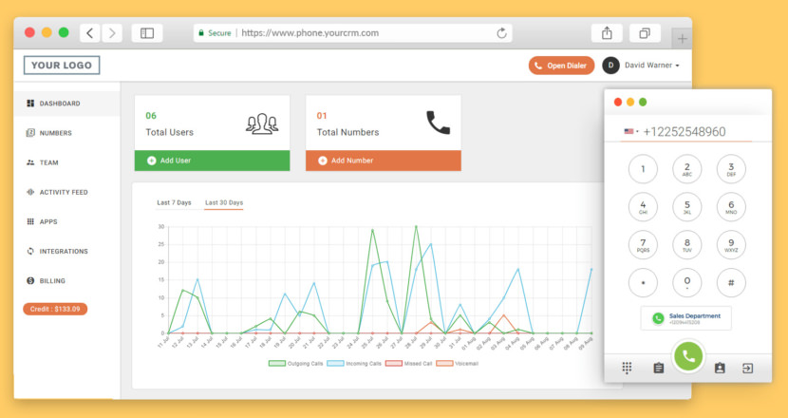Click the green call button in dialer

pyautogui.click(x=688, y=356)
